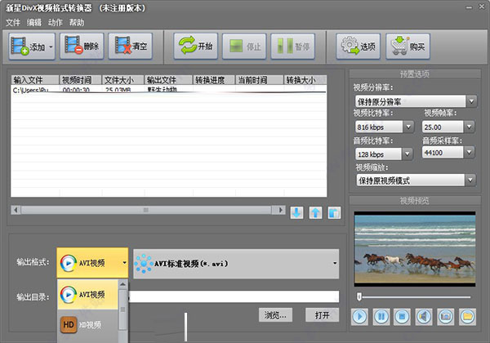Open the 添加 button dropdown arrow
490x343 pixels.
click(51, 47)
